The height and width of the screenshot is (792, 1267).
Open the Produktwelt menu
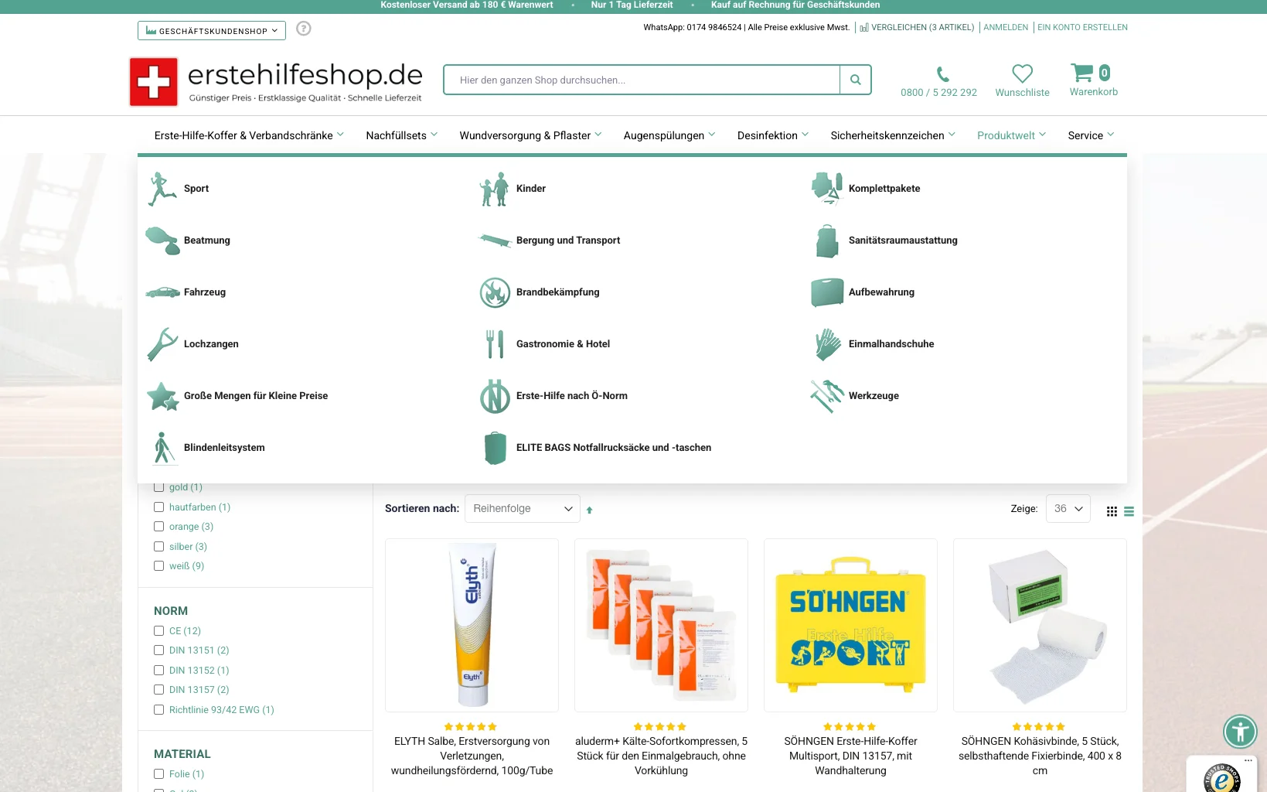[x=1011, y=135]
